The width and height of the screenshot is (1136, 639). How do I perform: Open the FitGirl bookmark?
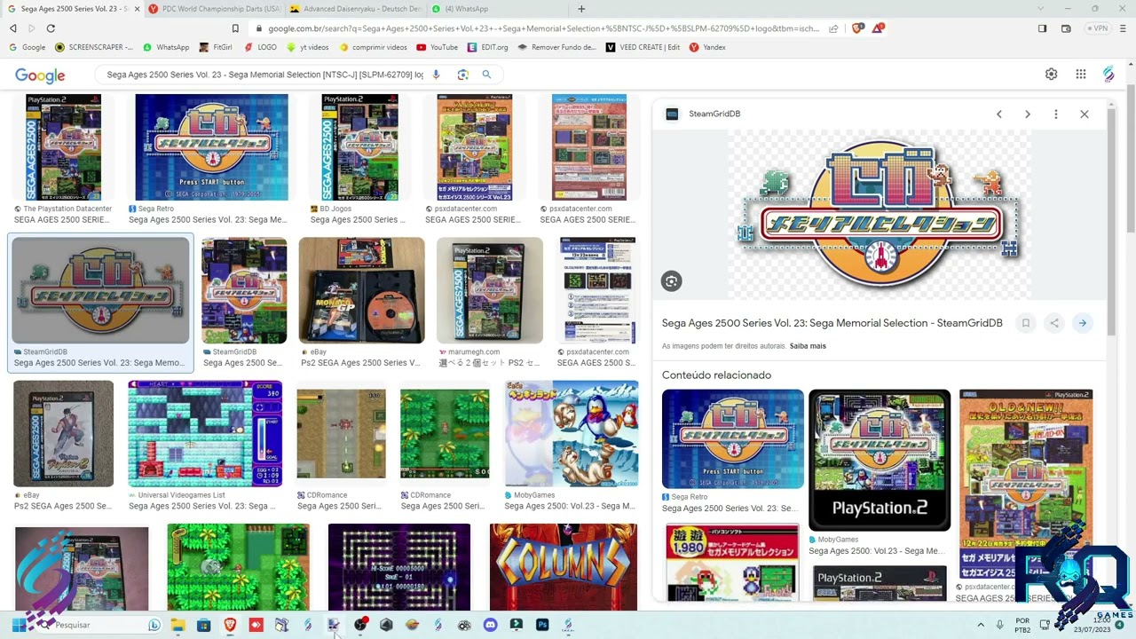[215, 47]
